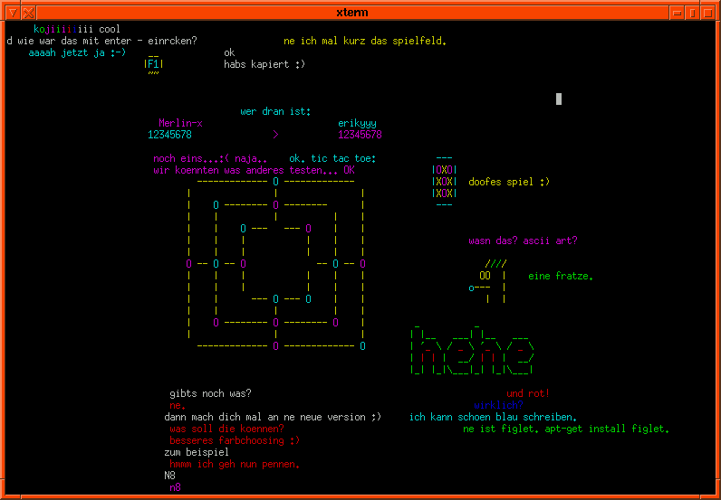
Task: Click the magenta turn indicator arrow
Action: click(x=275, y=135)
